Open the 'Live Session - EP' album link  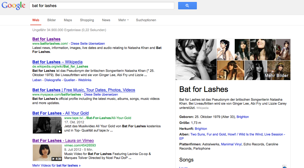[232, 136]
